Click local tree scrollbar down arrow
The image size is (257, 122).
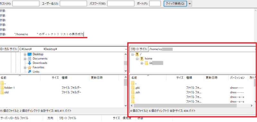tap(126, 71)
